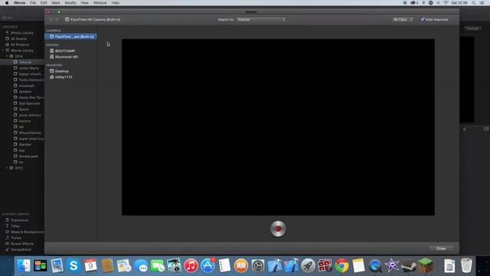Image resolution: width=490 pixels, height=276 pixels.
Task: Open iTunes in Content Library
Action: (15, 238)
